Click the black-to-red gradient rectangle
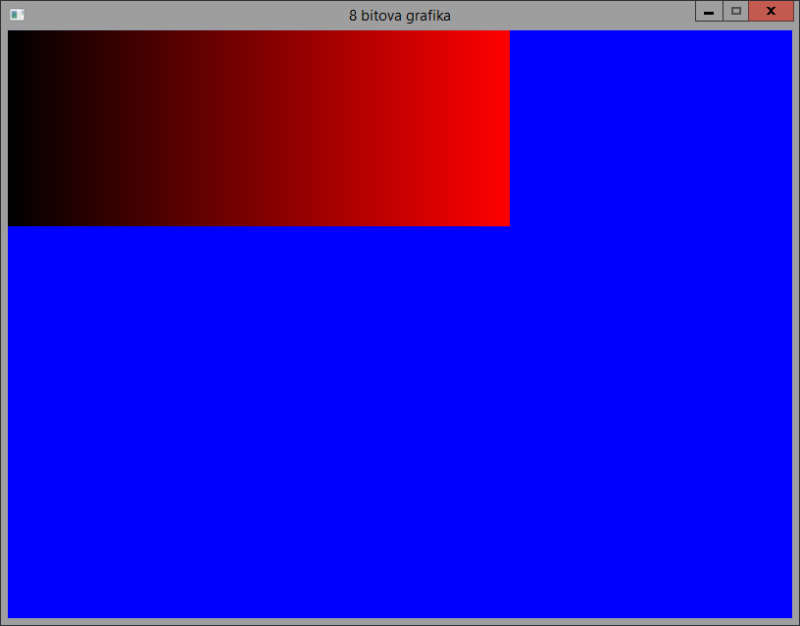This screenshot has width=800, height=626. pyautogui.click(x=259, y=128)
